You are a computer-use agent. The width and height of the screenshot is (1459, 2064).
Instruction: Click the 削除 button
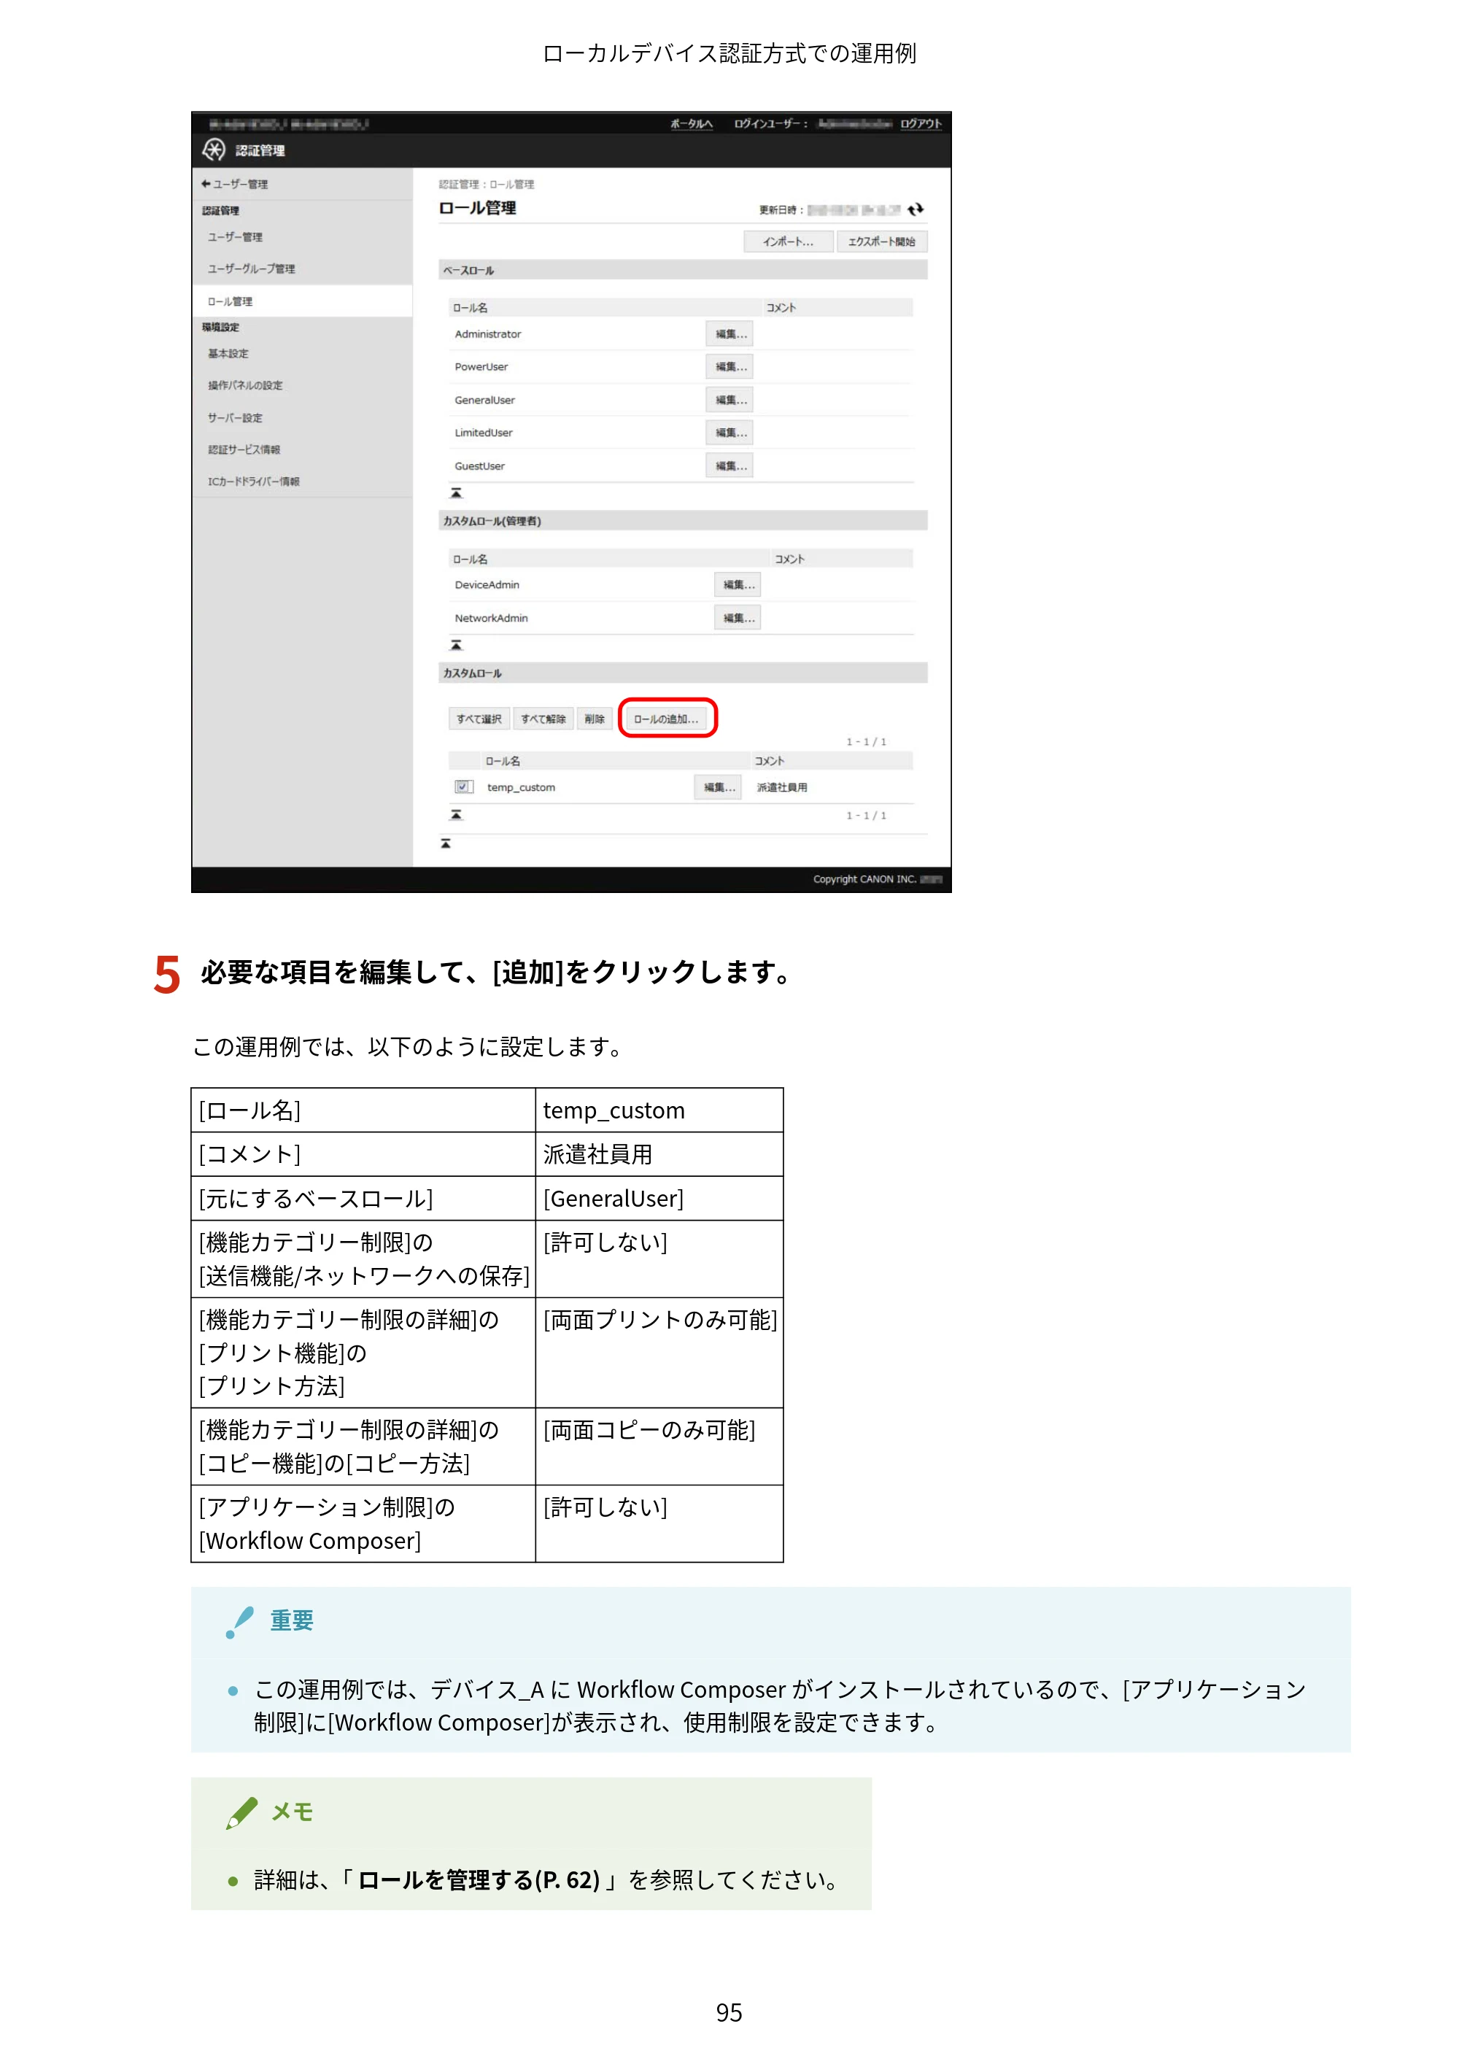(595, 718)
